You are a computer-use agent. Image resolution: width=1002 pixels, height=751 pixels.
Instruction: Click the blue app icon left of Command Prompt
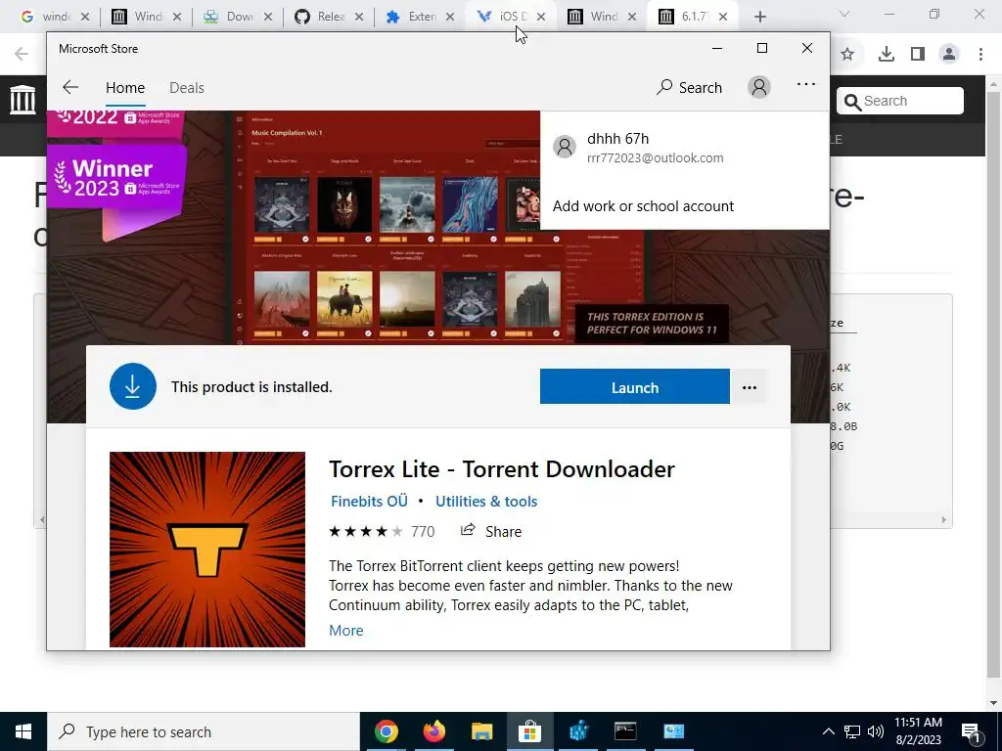pyautogui.click(x=578, y=731)
